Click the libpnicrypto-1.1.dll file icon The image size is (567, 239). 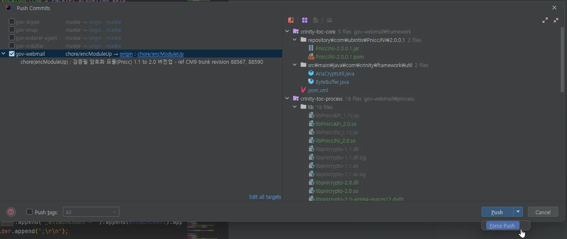coord(311,149)
